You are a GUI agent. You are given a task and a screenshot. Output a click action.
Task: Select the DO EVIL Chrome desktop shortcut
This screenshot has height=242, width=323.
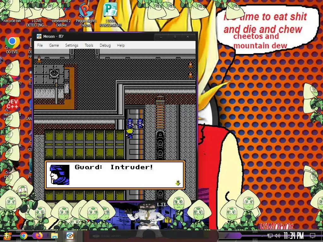click(x=12, y=44)
